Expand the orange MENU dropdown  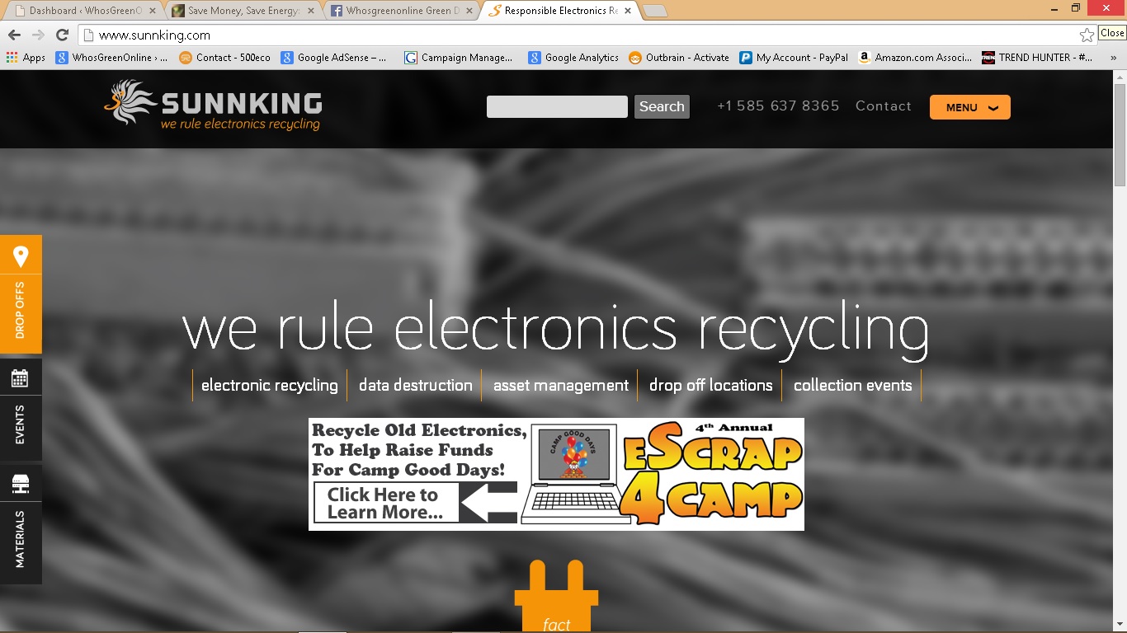click(969, 107)
